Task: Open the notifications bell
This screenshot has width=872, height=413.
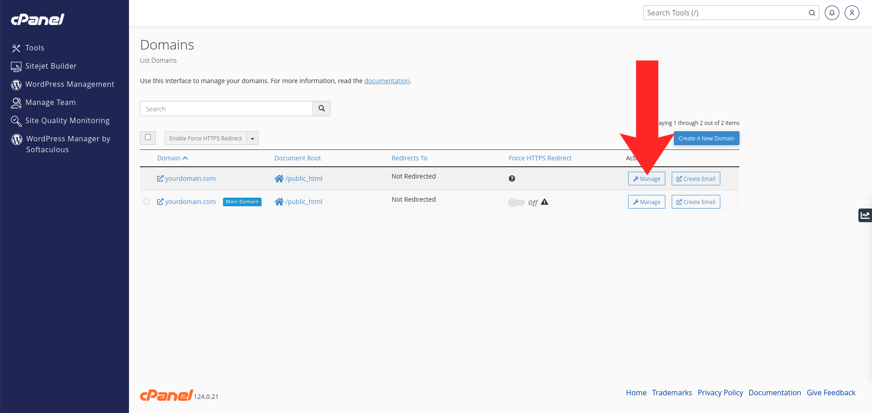Action: pos(832,13)
